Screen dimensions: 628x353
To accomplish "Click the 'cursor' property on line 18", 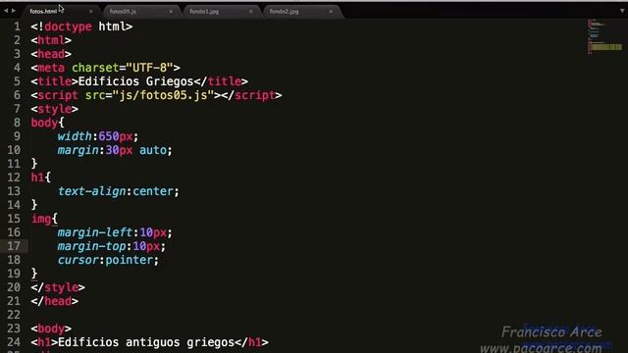I will (x=78, y=260).
